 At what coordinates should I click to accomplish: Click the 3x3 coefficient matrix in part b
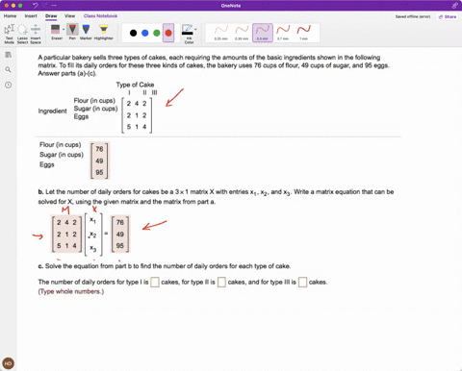66,234
